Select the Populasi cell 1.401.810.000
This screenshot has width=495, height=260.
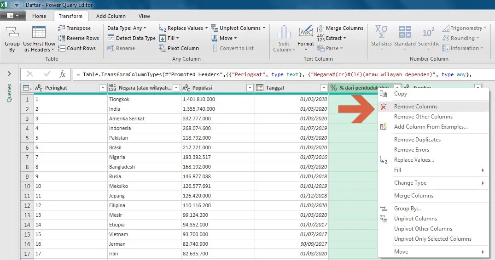(x=218, y=99)
